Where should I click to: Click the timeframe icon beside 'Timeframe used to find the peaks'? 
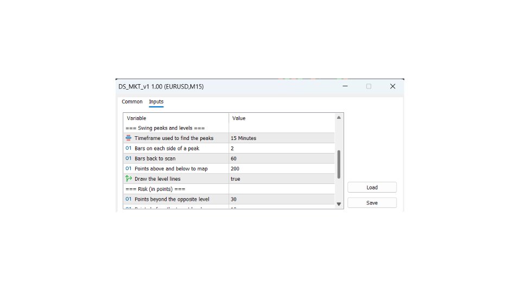[129, 138]
